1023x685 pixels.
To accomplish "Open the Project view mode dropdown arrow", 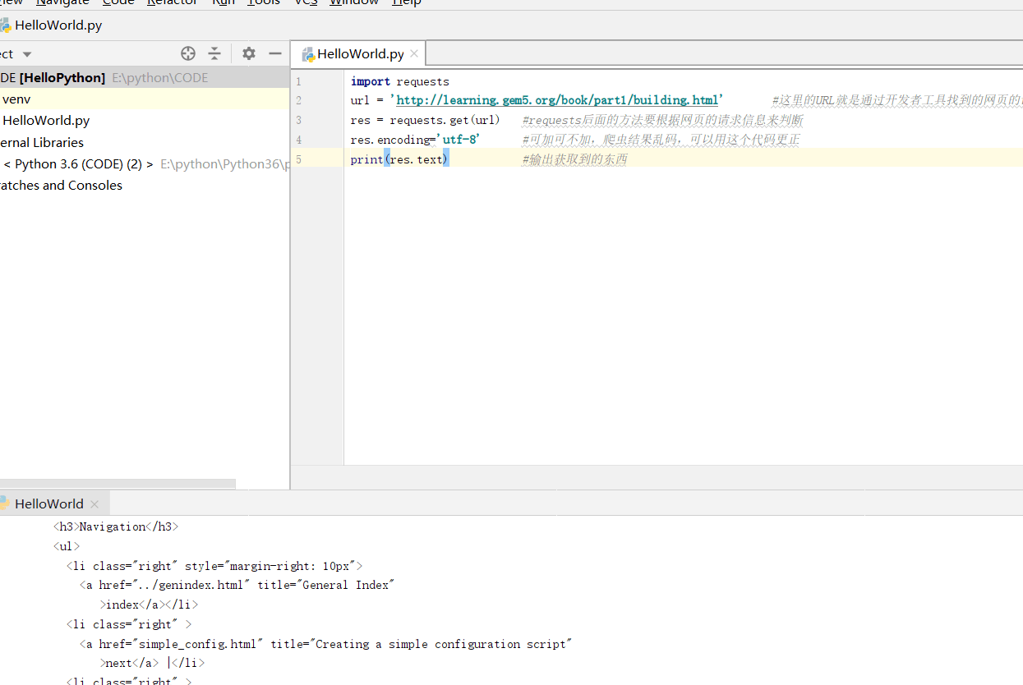I will (x=26, y=53).
